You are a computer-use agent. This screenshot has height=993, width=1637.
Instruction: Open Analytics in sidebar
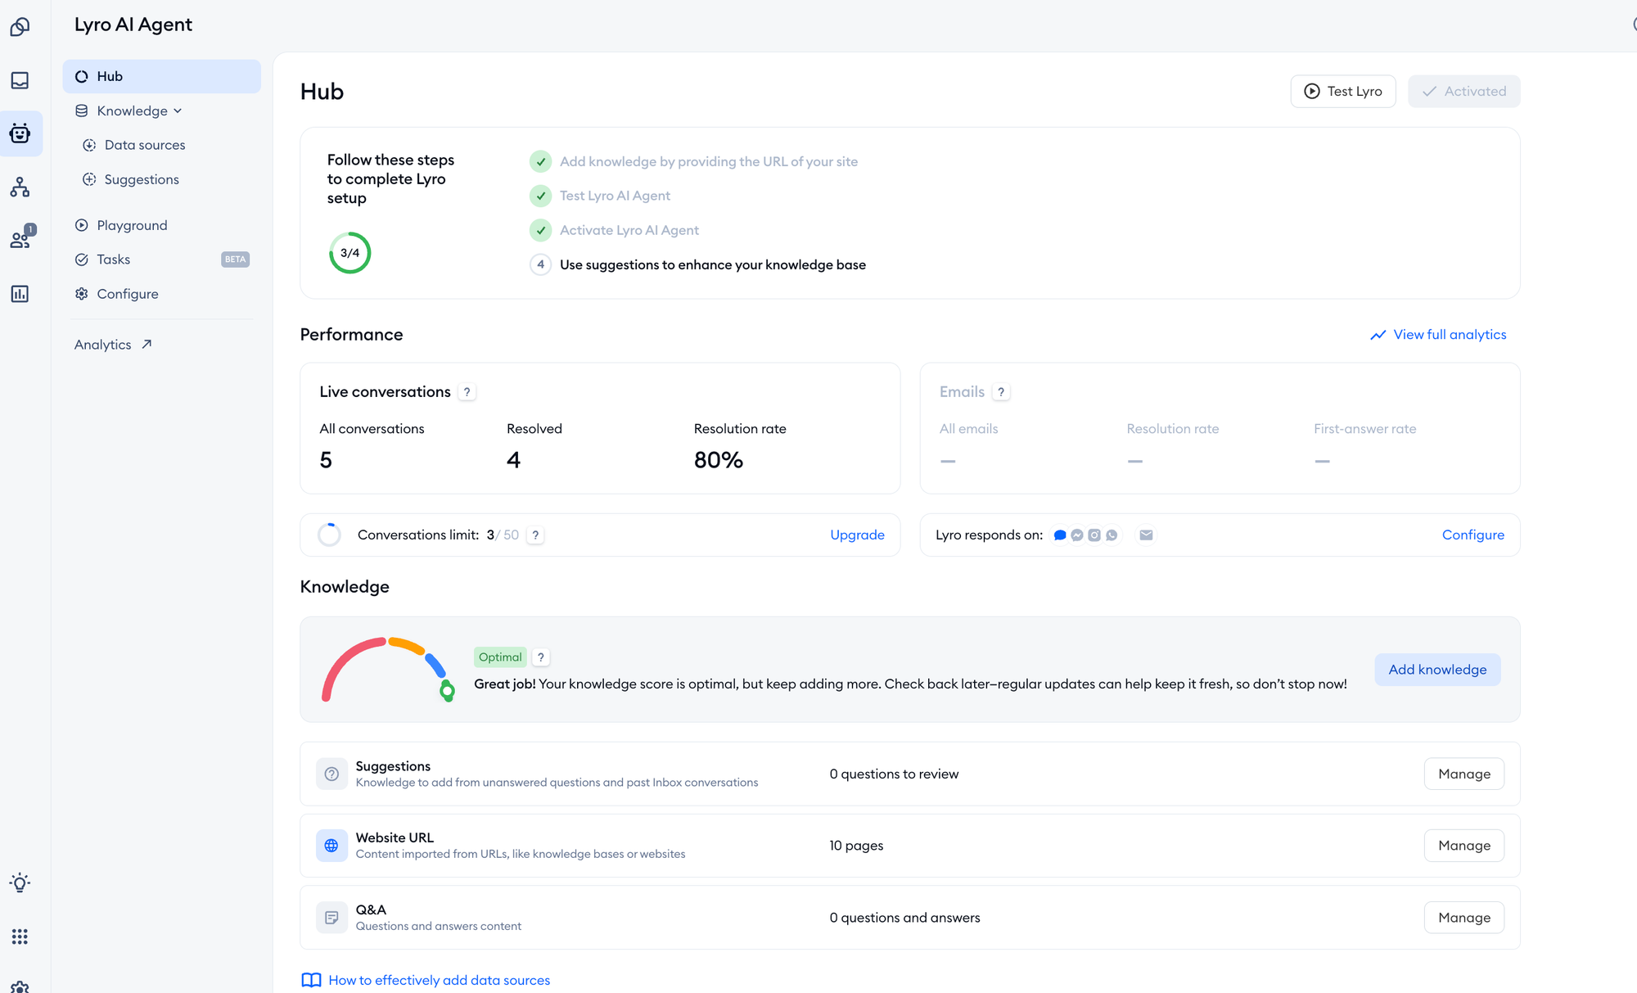113,345
